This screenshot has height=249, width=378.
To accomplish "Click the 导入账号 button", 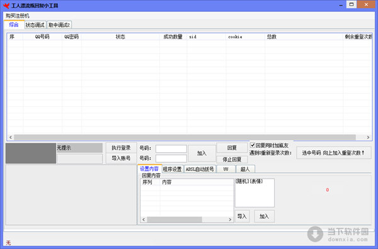I will (x=121, y=158).
